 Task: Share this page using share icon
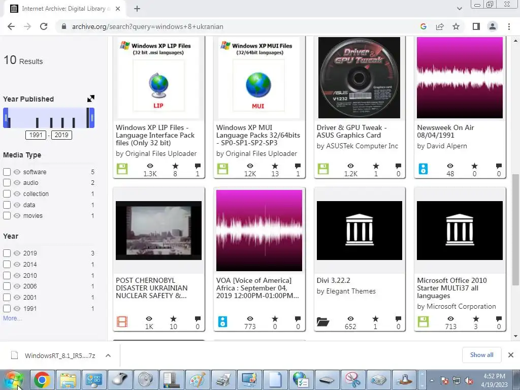pyautogui.click(x=440, y=26)
